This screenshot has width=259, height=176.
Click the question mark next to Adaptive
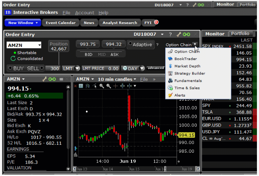tap(157, 45)
